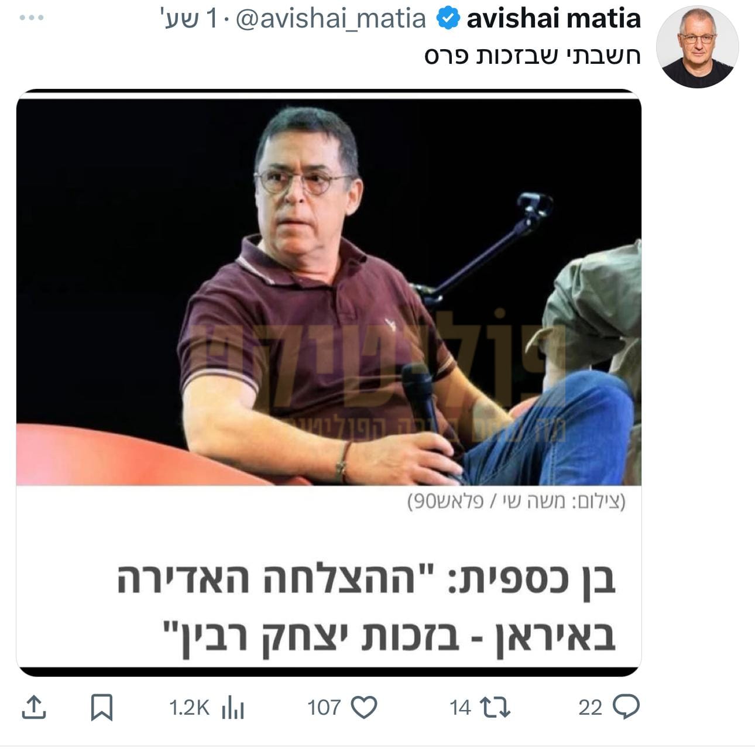755x751 pixels.
Task: Click the retweet arrows icon
Action: [495, 708]
